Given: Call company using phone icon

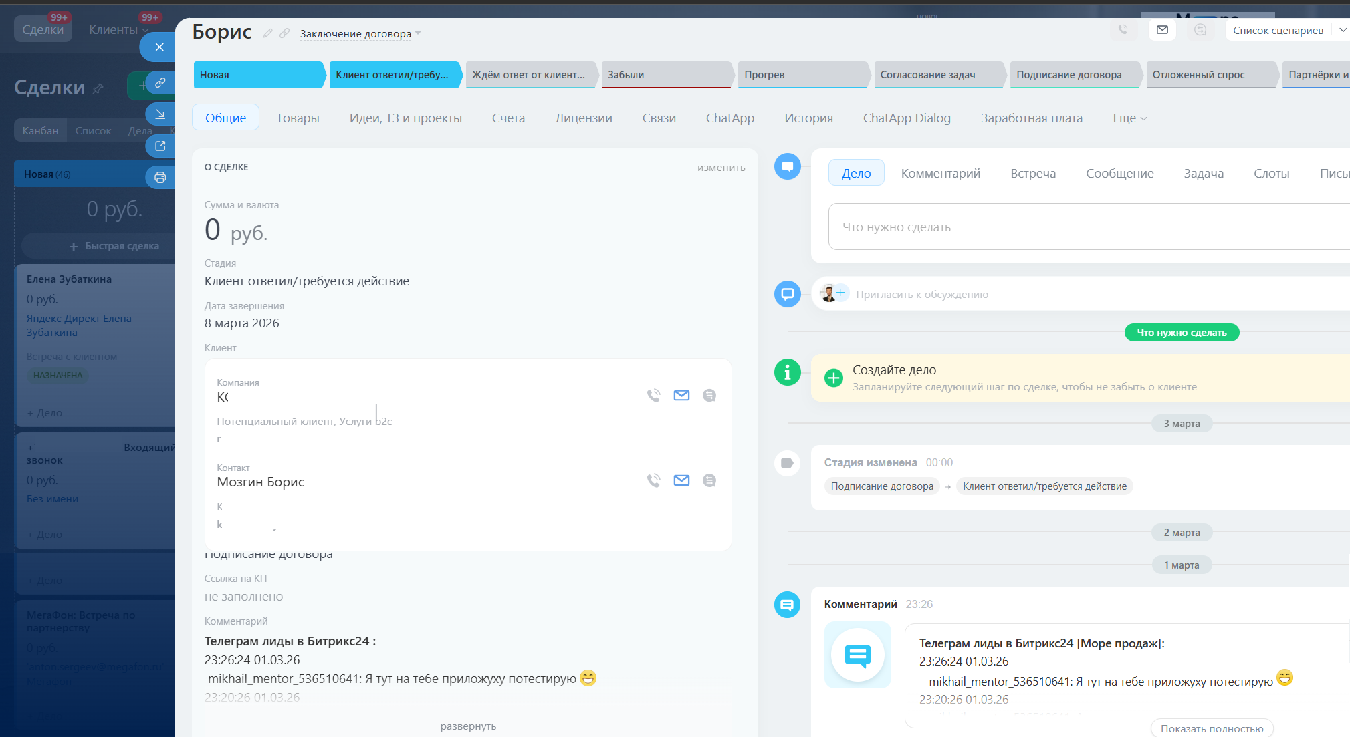Looking at the screenshot, I should point(653,396).
